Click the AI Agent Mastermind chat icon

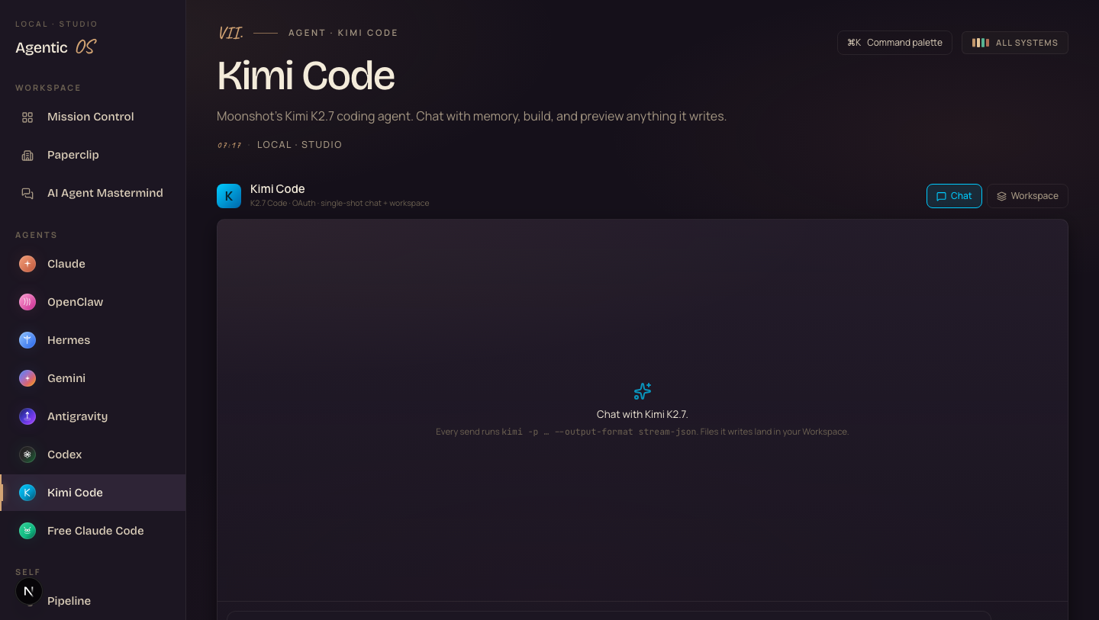pos(27,193)
